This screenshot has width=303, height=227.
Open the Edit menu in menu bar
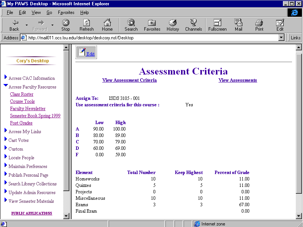22,12
